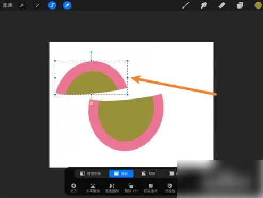
Task: Select the Eraser tool
Action: 222,5
